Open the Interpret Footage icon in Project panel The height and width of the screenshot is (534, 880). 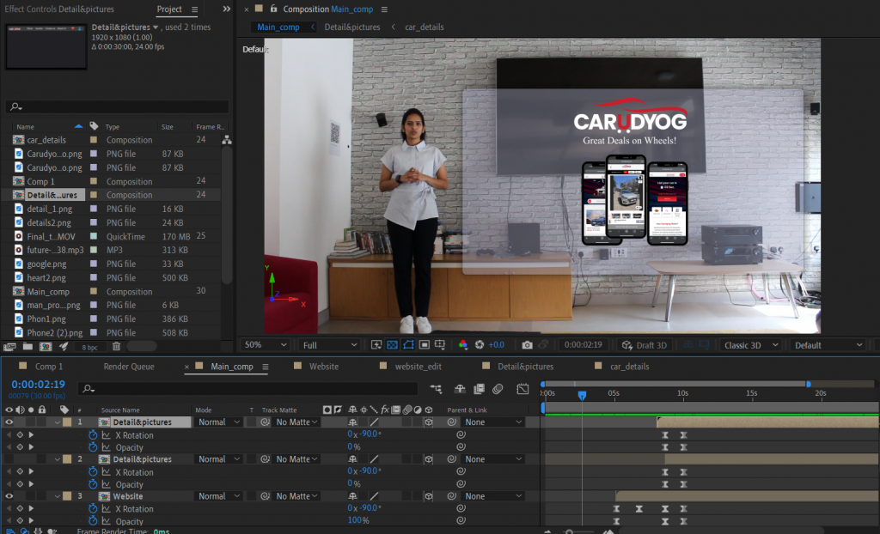[9, 347]
